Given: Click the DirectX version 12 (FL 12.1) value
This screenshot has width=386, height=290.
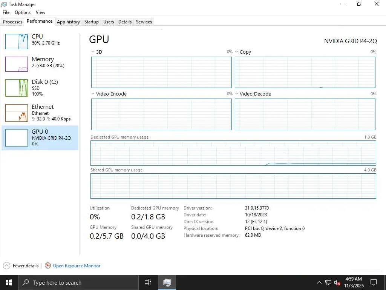Looking at the screenshot, I should (256, 222).
